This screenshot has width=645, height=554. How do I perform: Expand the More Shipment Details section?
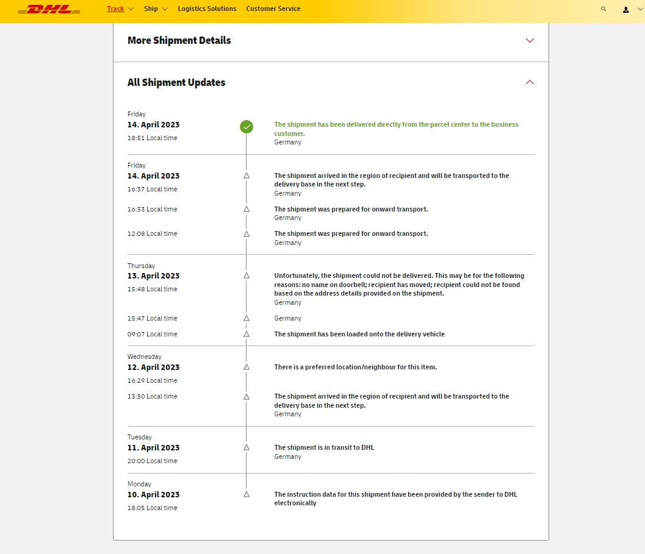529,41
